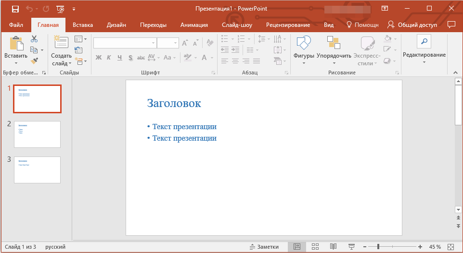Click the zoom slider handle
Screen dimensions: 463x253
click(378, 247)
